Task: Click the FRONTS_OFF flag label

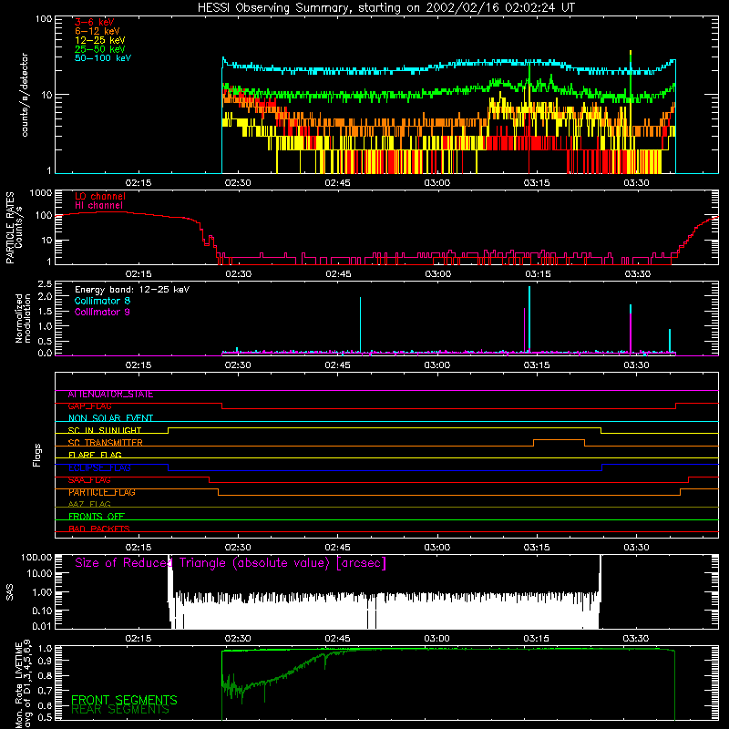Action: 97,517
